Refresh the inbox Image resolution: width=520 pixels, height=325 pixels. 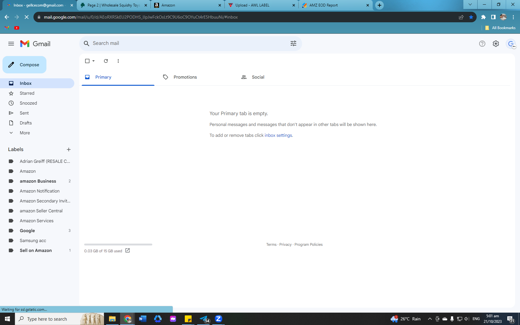coord(106,61)
